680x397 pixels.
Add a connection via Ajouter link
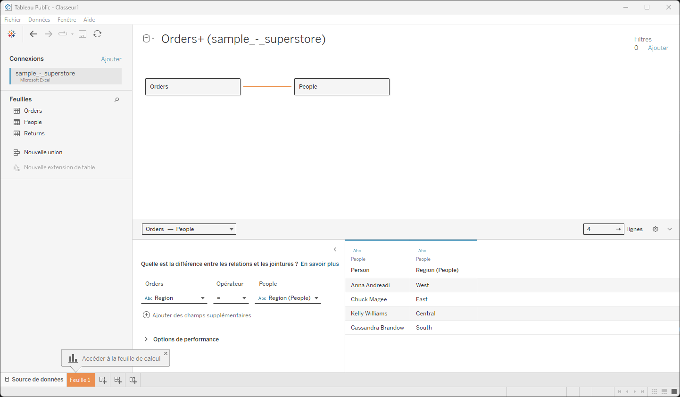[x=111, y=59]
